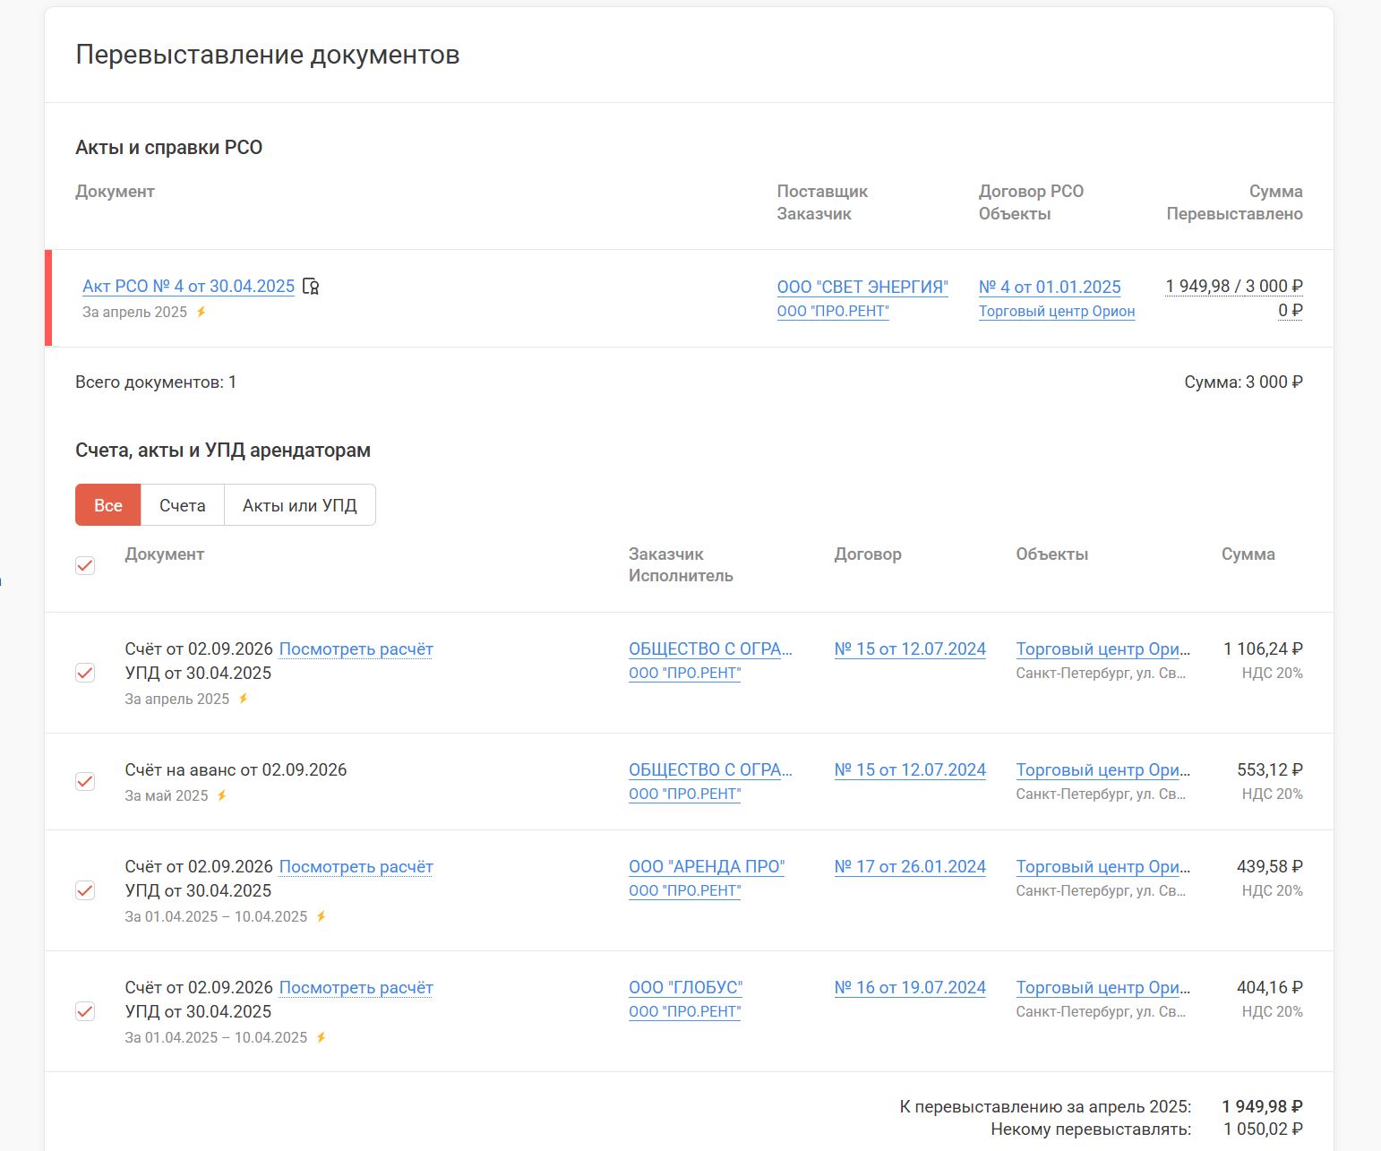This screenshot has width=1381, height=1151.
Task: Open contract № 16 от 19.07.2024
Action: [910, 988]
